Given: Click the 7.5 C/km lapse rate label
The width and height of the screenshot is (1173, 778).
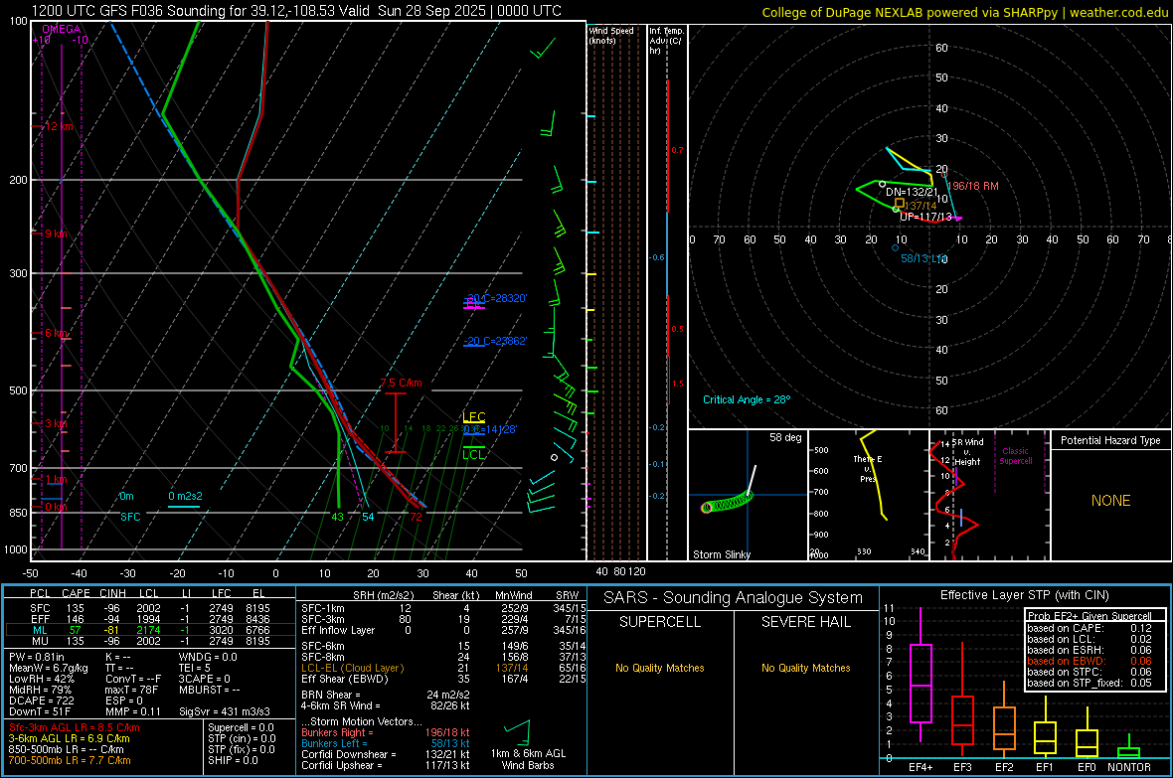Looking at the screenshot, I should point(401,383).
